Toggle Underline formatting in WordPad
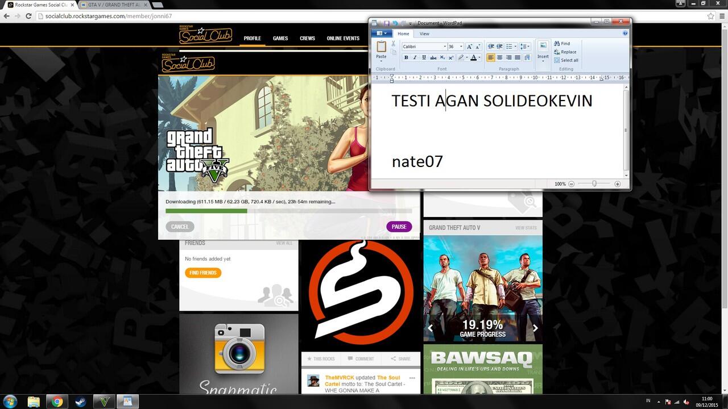Viewport: 728px width, 409px height. [424, 57]
